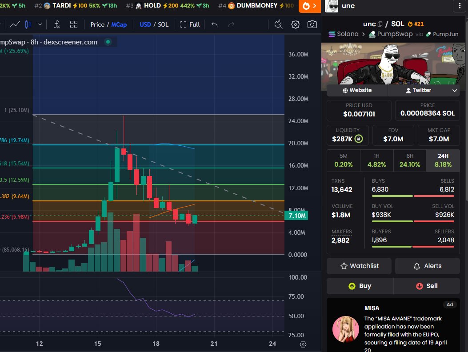Open the Pump.fun link
Image resolution: width=468 pixels, height=352 pixels.
pos(442,34)
